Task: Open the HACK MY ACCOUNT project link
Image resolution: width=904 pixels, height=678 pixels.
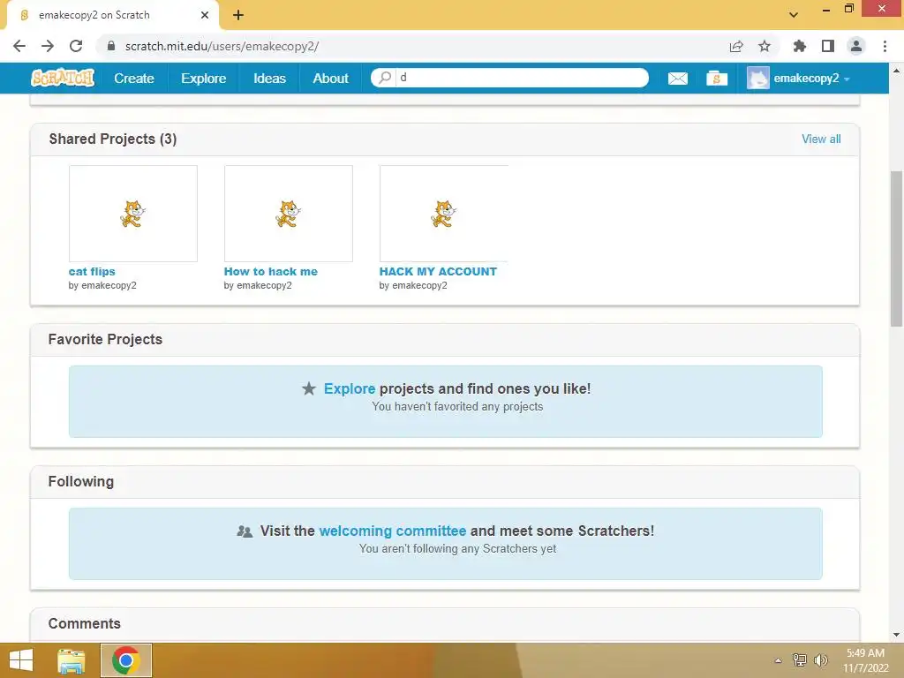Action: pyautogui.click(x=438, y=272)
